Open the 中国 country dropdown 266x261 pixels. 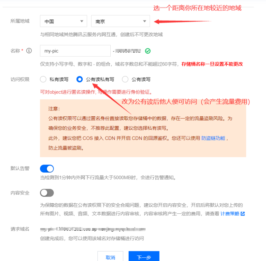click(x=63, y=21)
